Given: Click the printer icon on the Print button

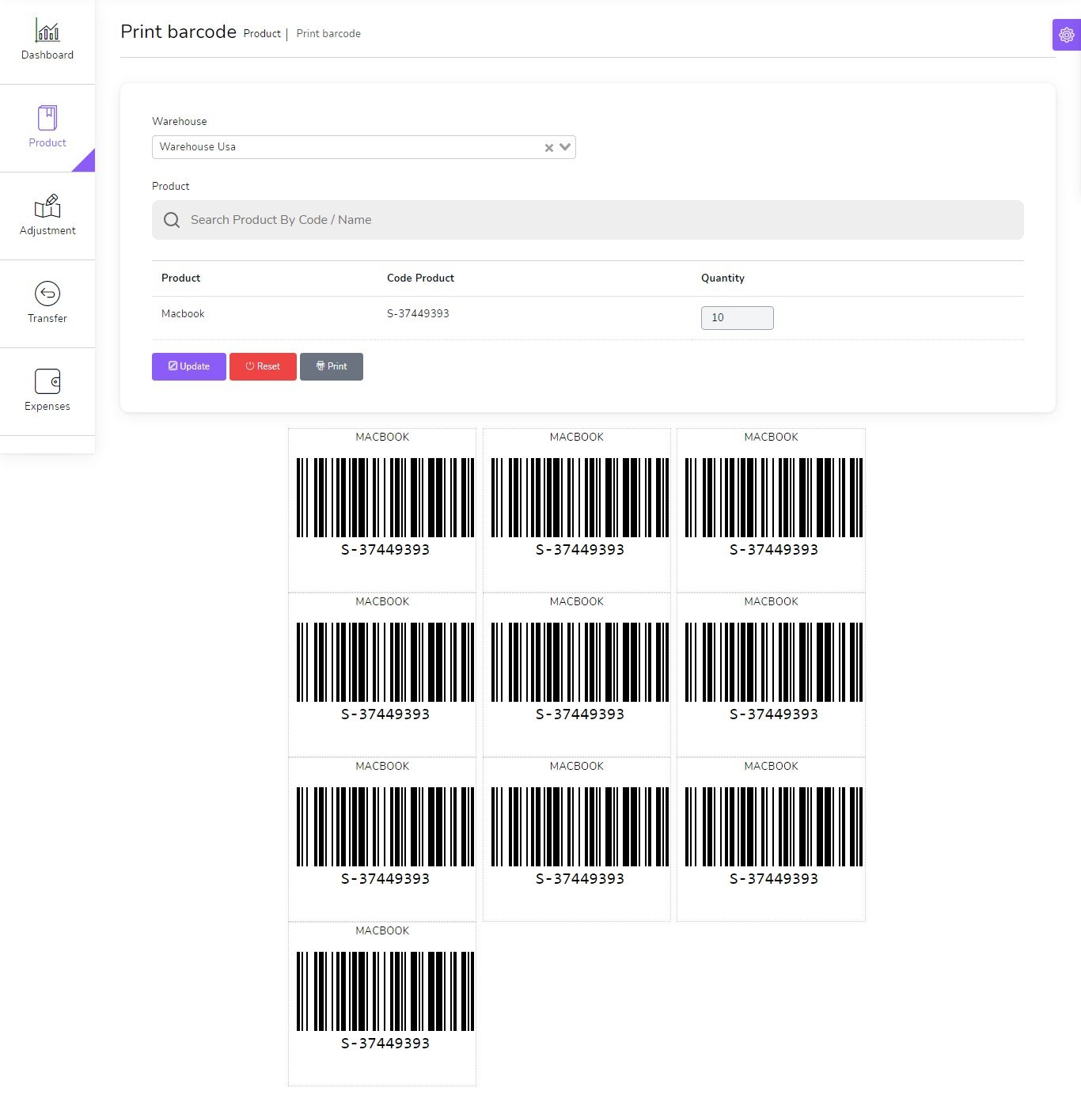Looking at the screenshot, I should click(320, 366).
